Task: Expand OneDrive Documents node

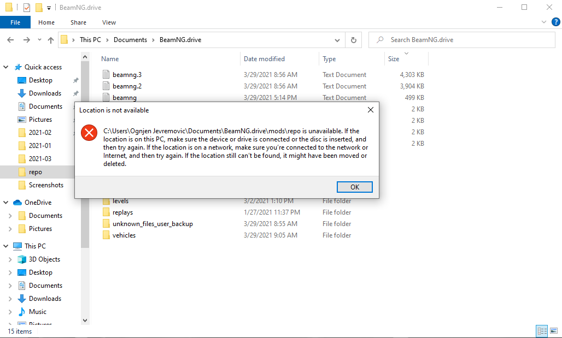Action: coord(10,216)
